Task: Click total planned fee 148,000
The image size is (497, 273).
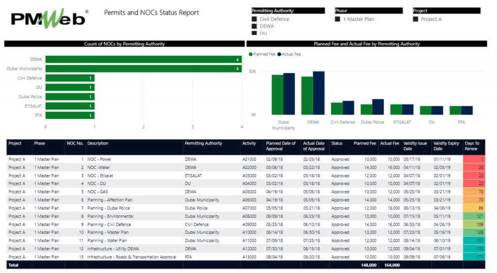Action: tap(369, 265)
